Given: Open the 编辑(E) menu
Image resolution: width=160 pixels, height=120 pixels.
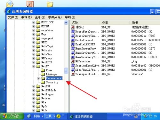Looking at the screenshot, I should [x=26, y=17].
